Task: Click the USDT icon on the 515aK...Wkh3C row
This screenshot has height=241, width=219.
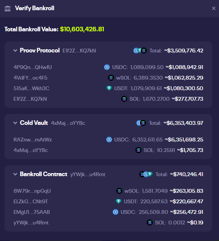Action: (109, 88)
